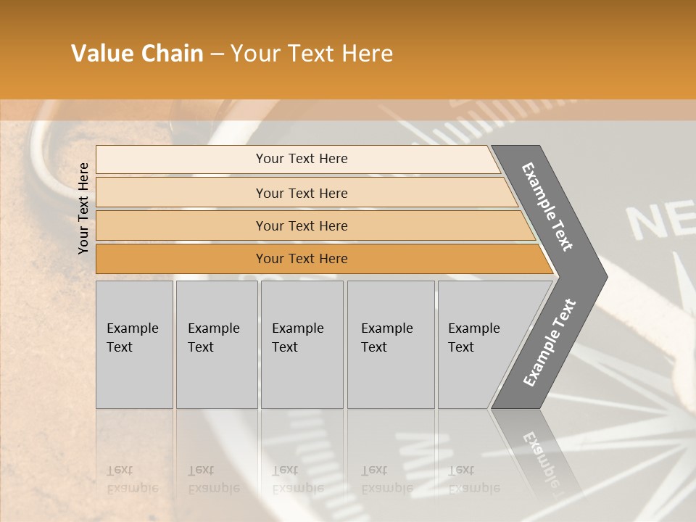The image size is (696, 522).
Task: Click the second gray "Example Text" box
Action: pyautogui.click(x=216, y=344)
